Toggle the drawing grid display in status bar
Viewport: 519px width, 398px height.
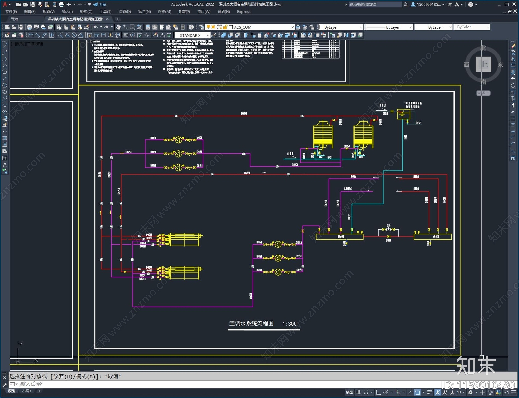point(358,392)
